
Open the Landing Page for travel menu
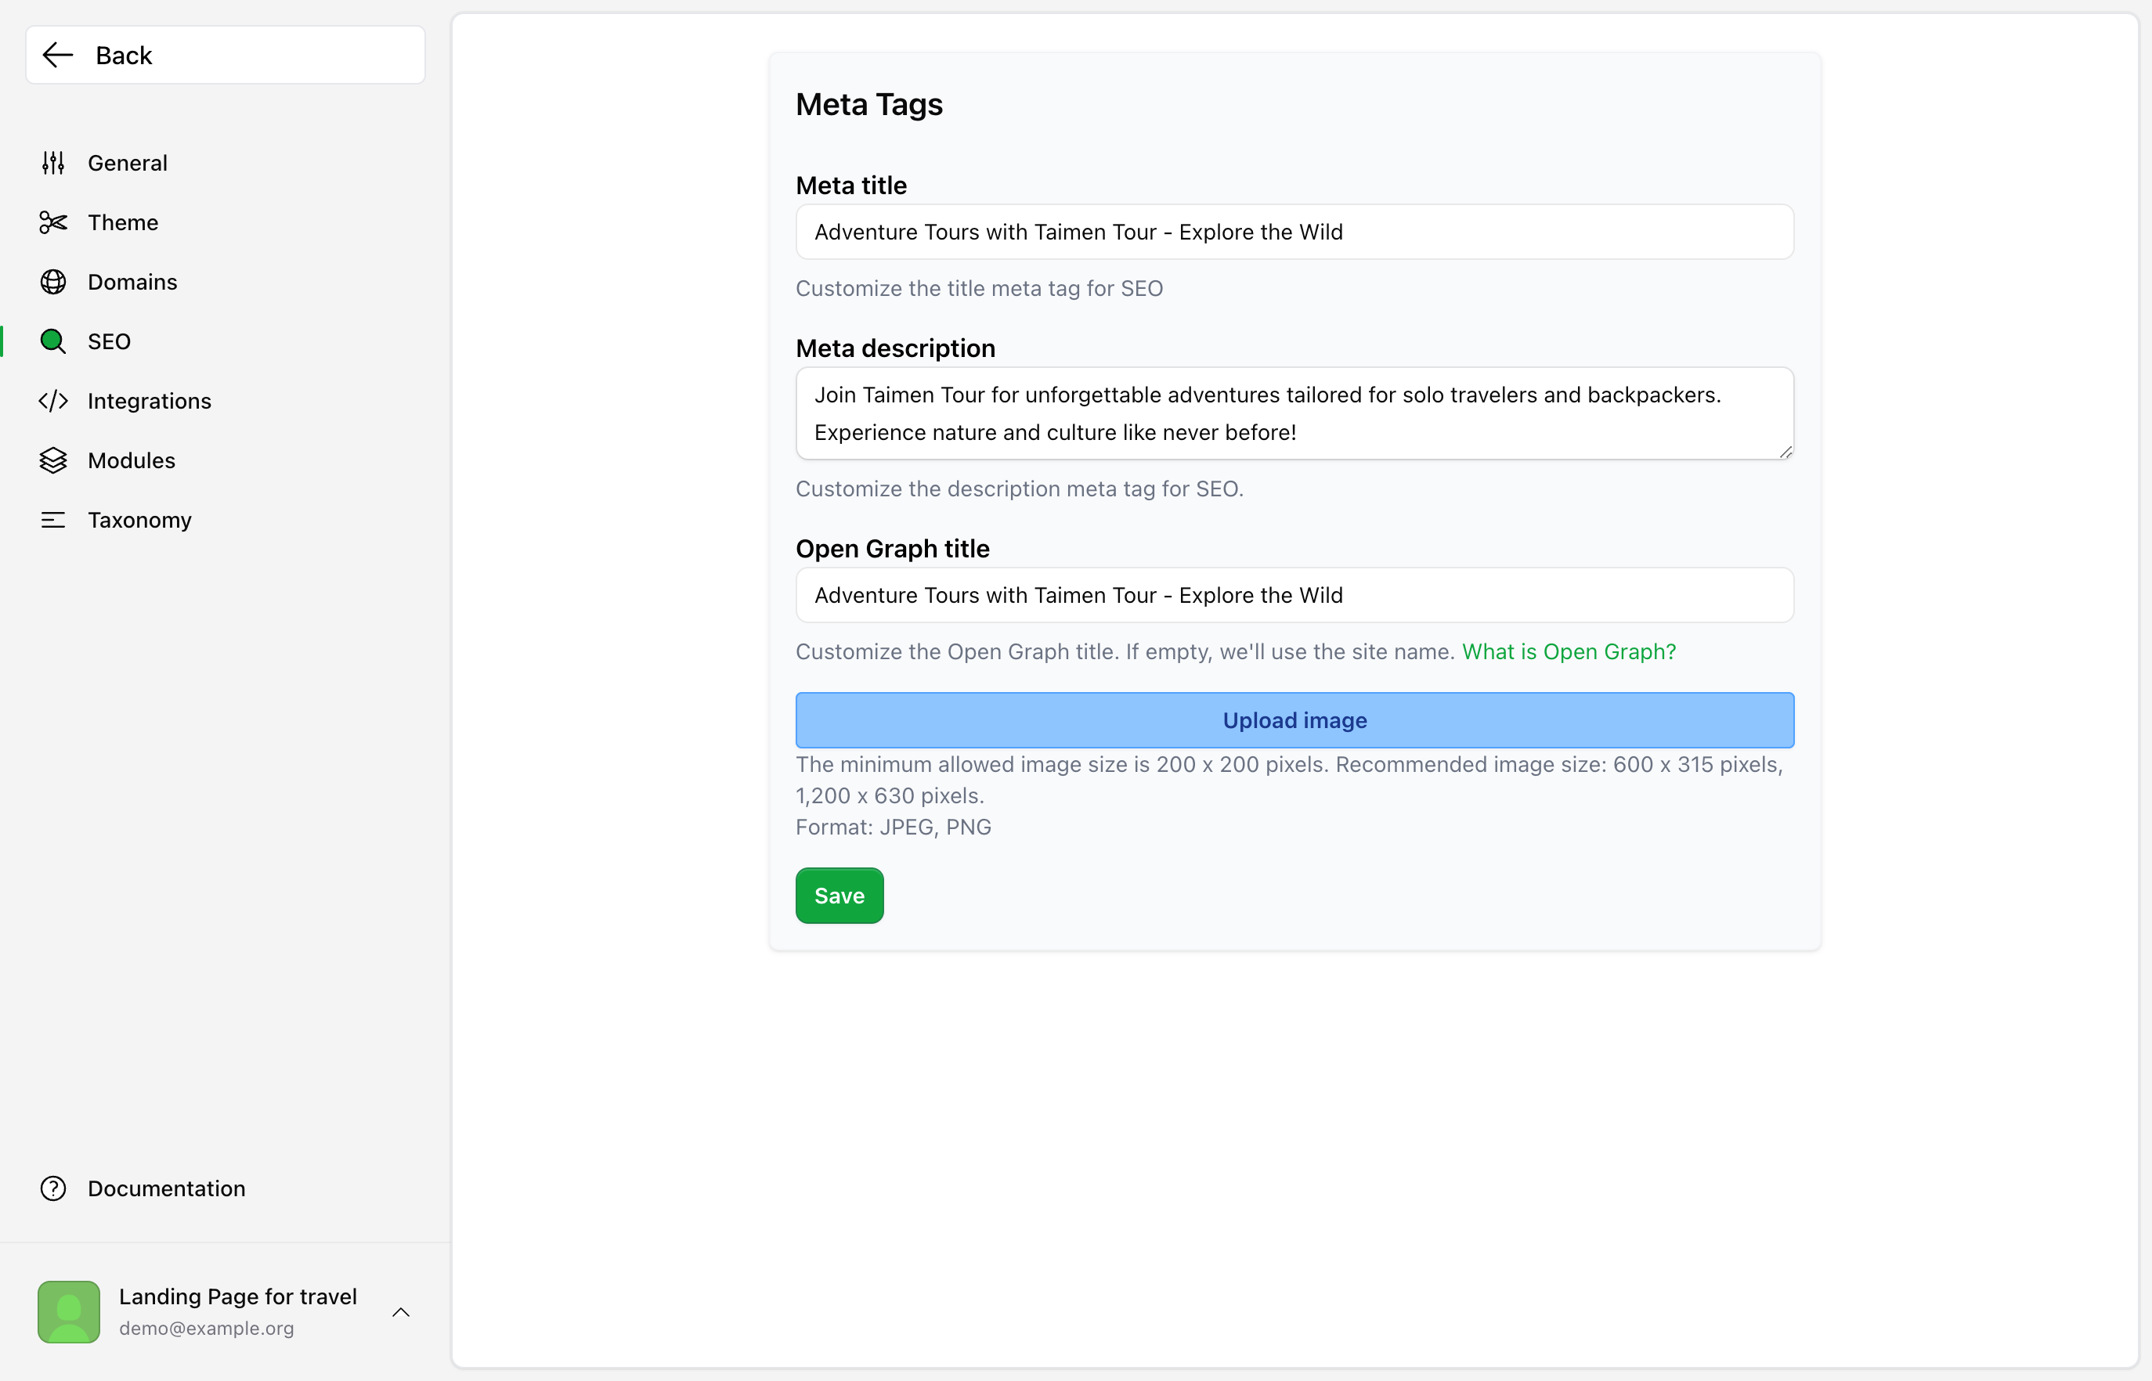[x=238, y=1296]
